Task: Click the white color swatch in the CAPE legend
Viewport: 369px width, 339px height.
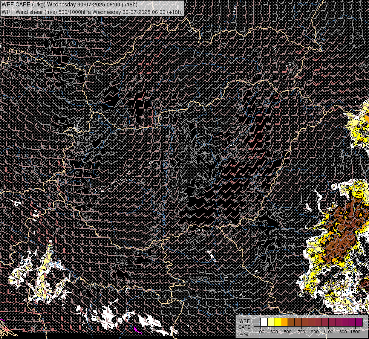Action: click(x=264, y=322)
